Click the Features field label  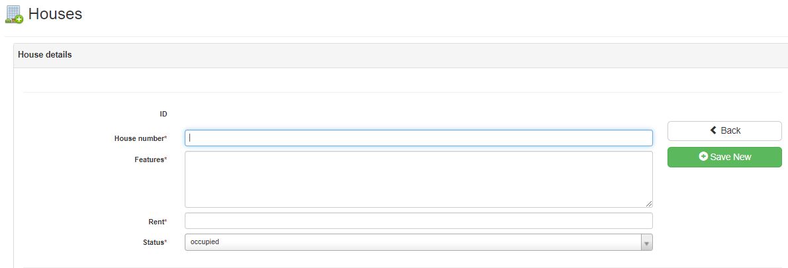click(148, 159)
